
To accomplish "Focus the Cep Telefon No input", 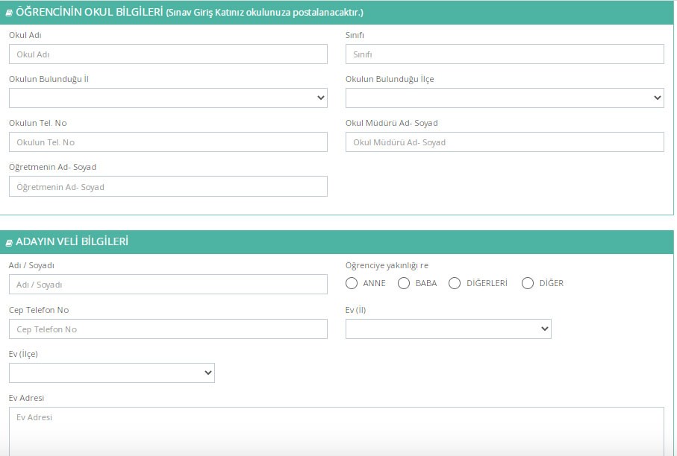I will click(x=168, y=329).
